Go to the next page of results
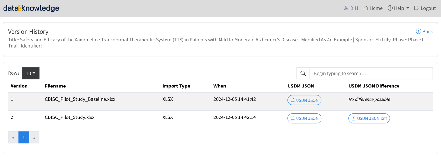The image size is (441, 166). tap(34, 138)
